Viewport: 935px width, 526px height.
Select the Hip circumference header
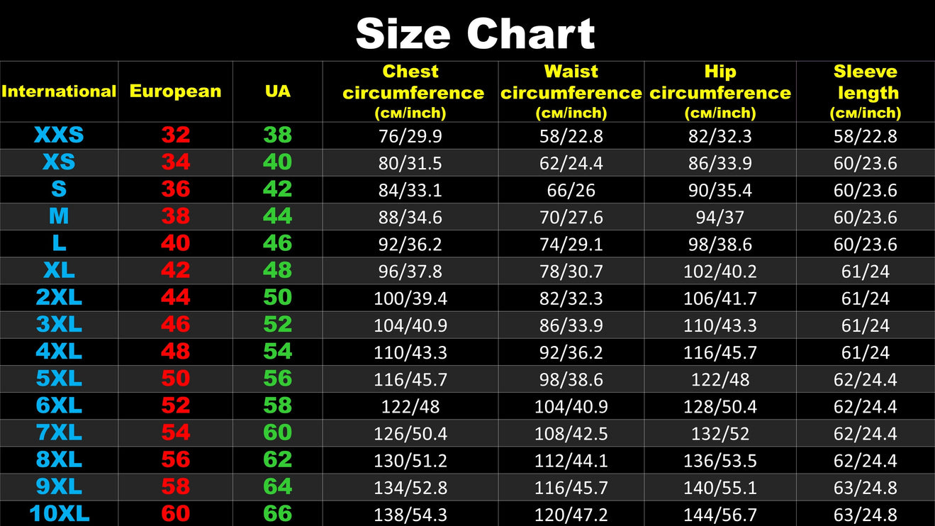point(720,91)
